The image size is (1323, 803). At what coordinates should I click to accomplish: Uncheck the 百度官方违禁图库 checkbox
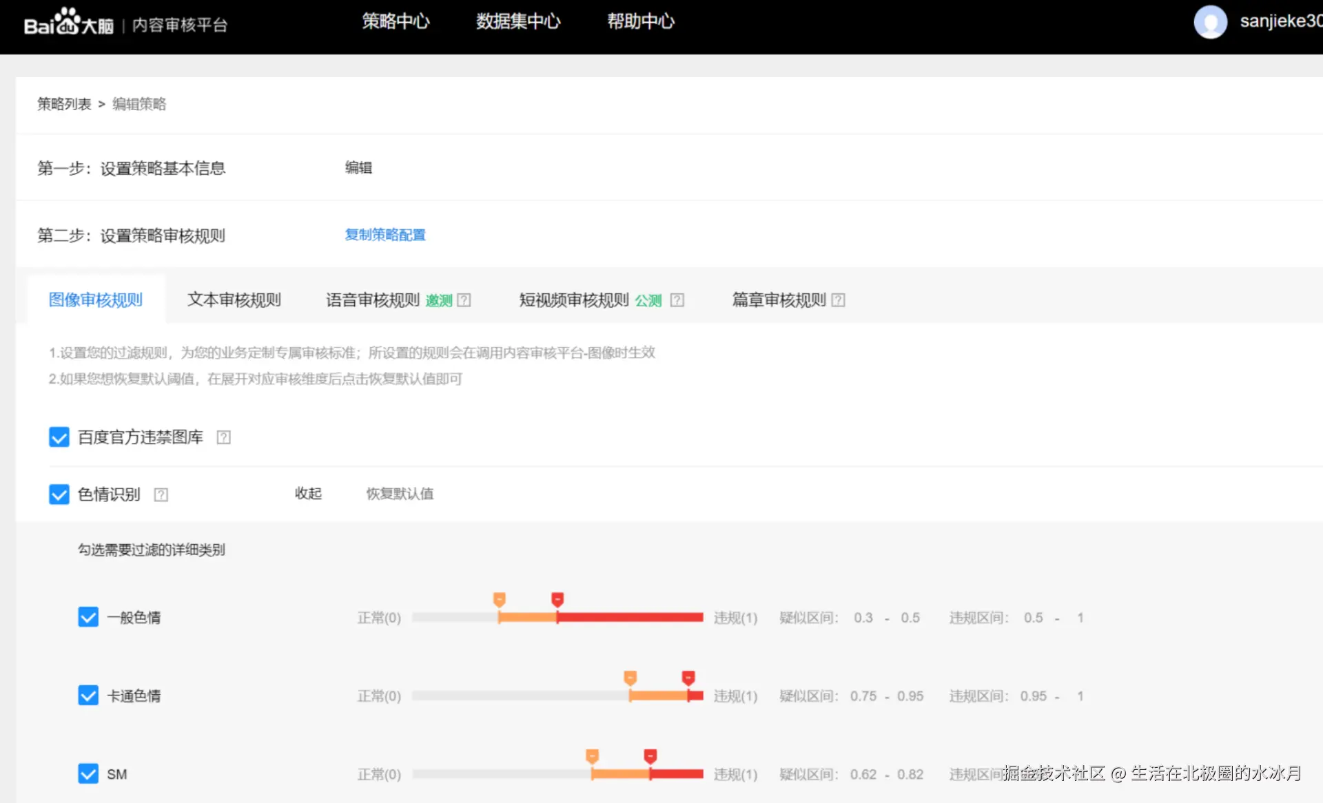point(59,437)
